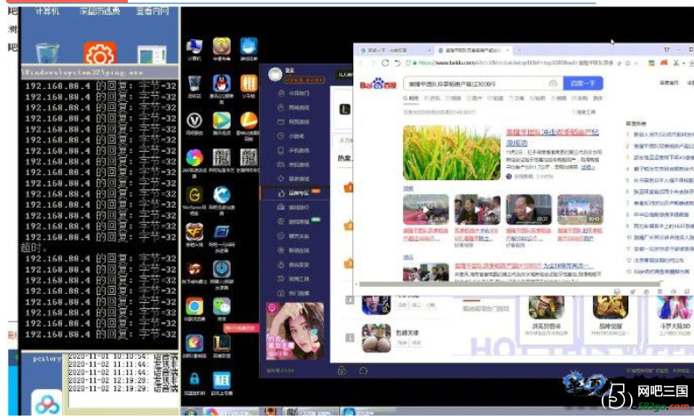Viewport: 694px width, 420px height.
Task: Reload the Baidu page with the refresh icon
Action: 385,63
